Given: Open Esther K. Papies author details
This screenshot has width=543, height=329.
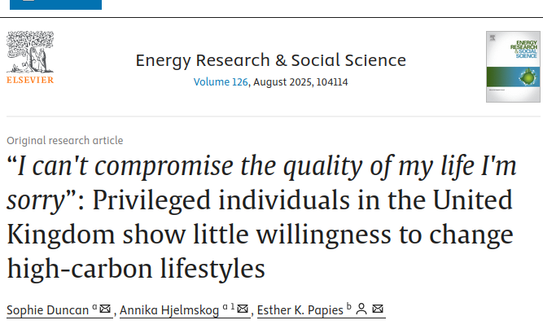Looking at the screenshot, I should tap(300, 310).
